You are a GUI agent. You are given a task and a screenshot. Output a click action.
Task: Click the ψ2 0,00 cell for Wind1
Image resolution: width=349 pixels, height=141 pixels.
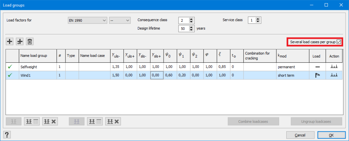(197, 75)
